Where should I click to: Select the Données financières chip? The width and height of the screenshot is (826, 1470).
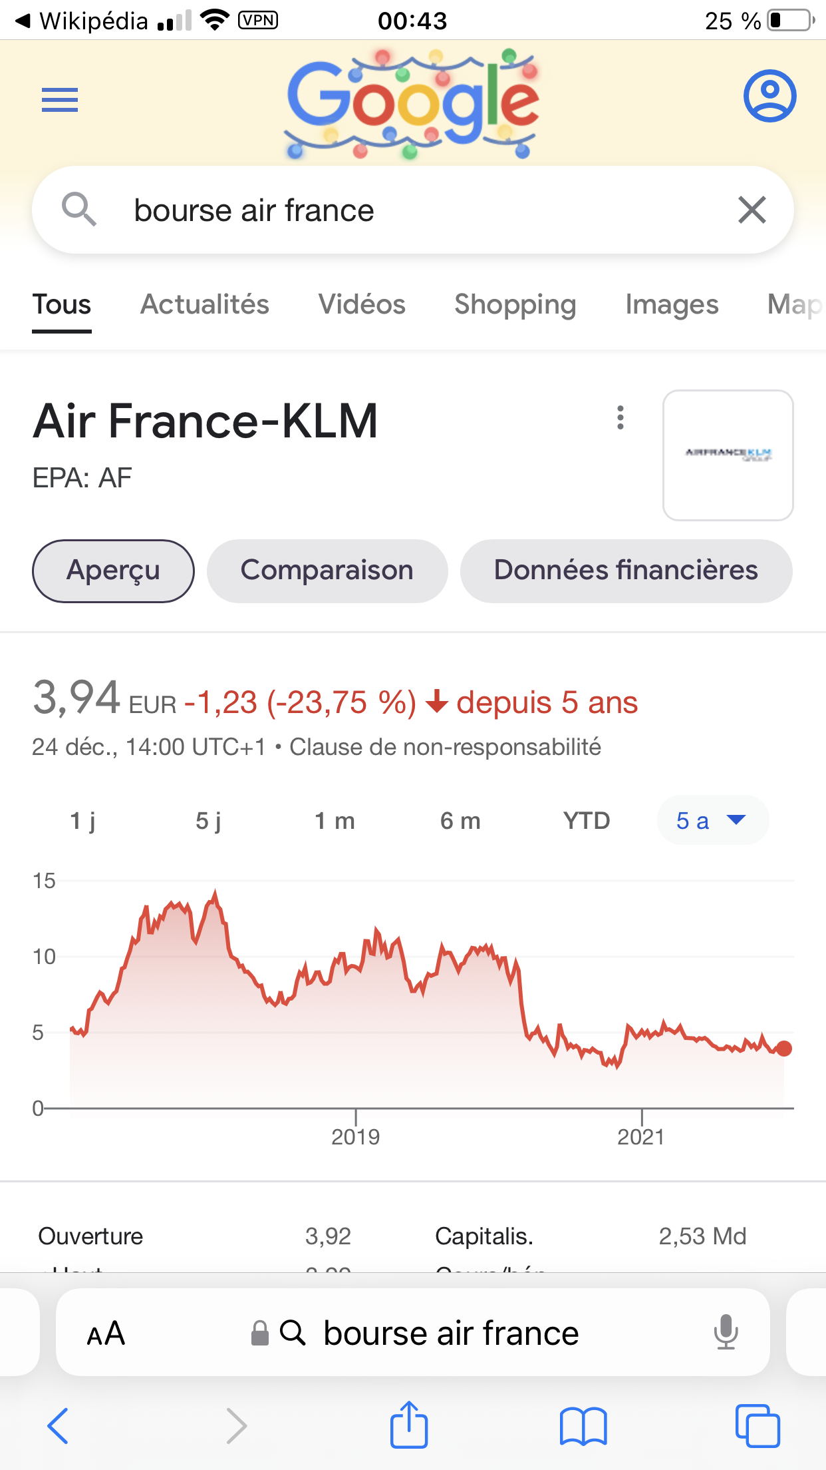coord(626,571)
